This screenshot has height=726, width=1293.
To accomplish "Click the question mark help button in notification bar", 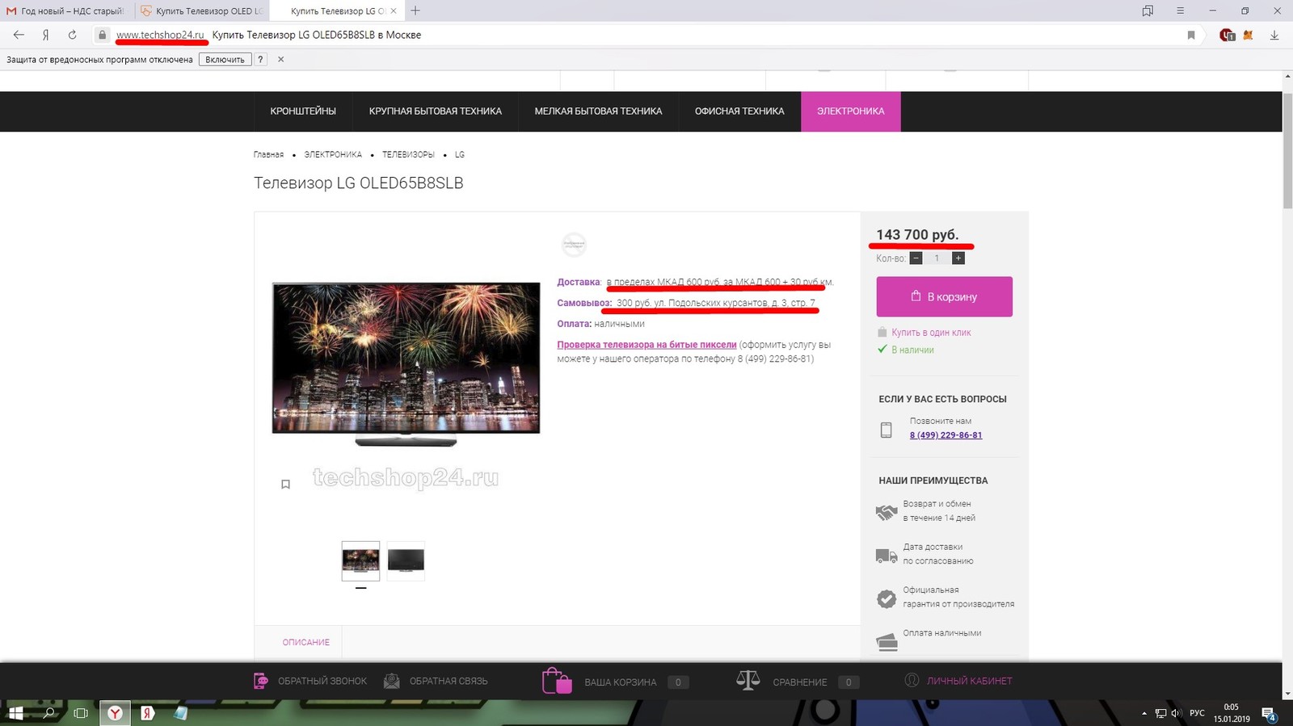I will pyautogui.click(x=260, y=59).
